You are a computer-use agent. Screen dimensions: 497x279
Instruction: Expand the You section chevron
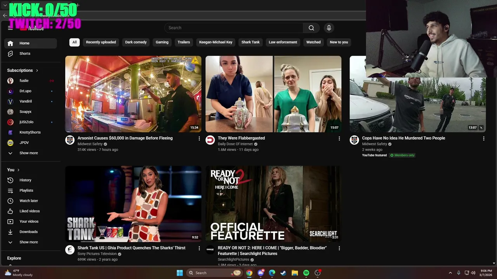[18, 170]
